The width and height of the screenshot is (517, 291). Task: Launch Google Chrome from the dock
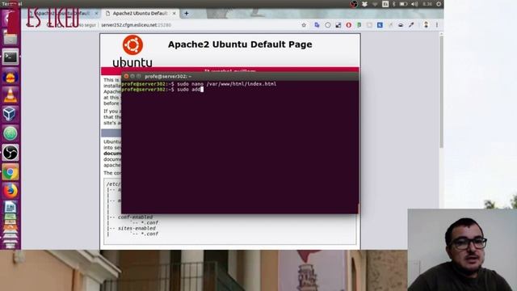(x=11, y=172)
